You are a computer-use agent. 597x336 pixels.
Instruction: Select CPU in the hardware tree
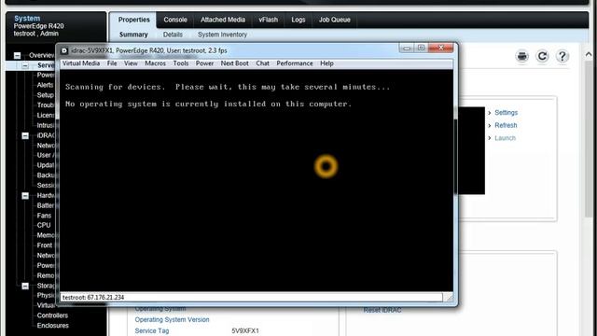pyautogui.click(x=44, y=226)
